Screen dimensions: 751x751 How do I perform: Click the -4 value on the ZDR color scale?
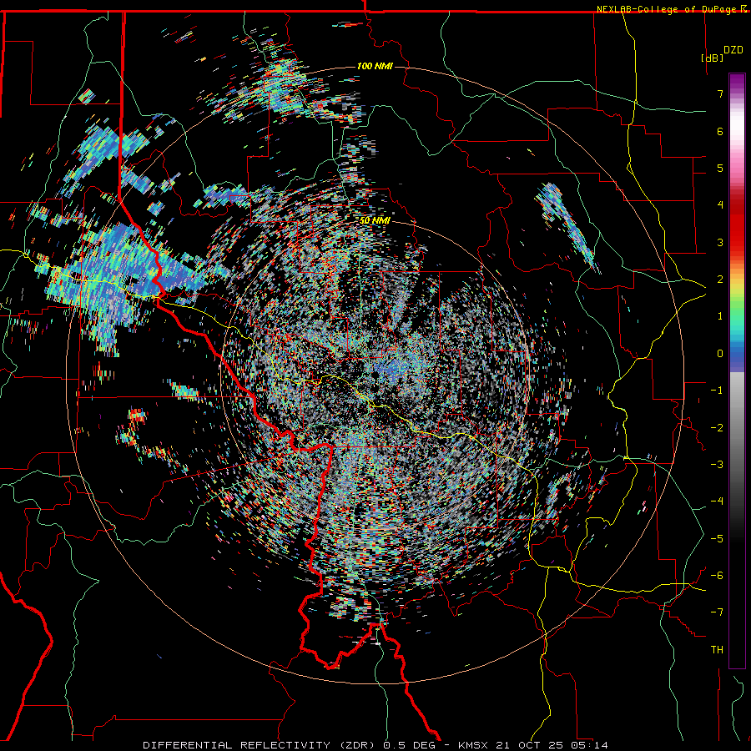pyautogui.click(x=717, y=501)
